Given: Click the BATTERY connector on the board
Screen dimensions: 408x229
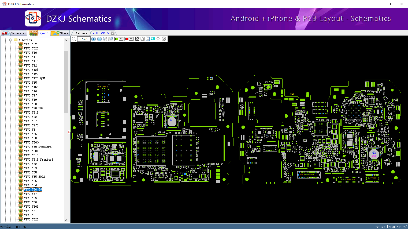Looking at the screenshot, I should click(x=372, y=178).
